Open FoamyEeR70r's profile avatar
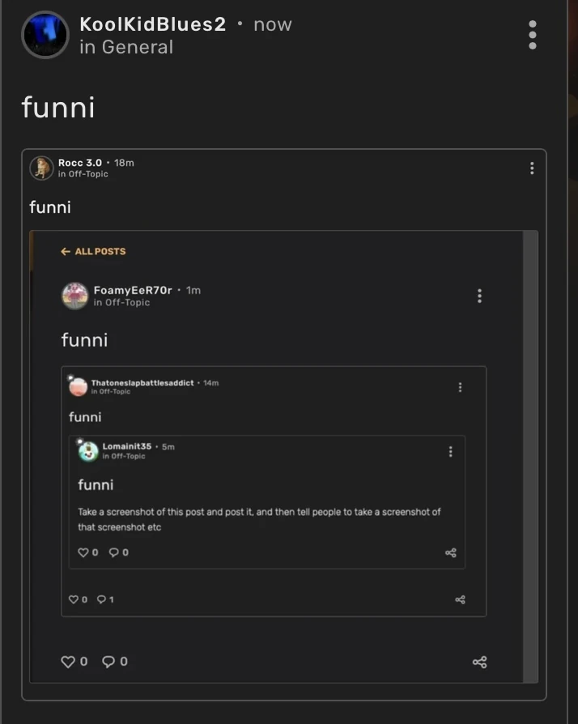 pos(74,296)
